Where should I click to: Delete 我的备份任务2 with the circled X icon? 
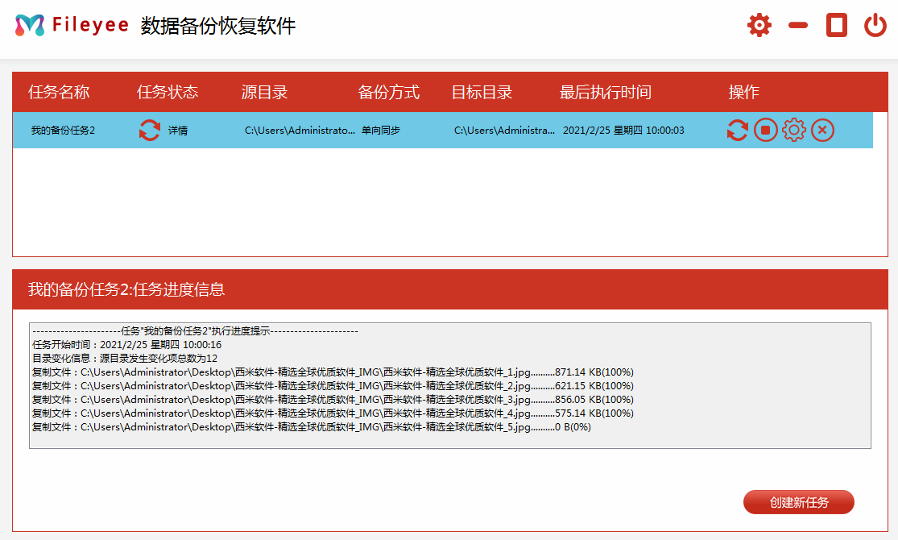point(822,130)
